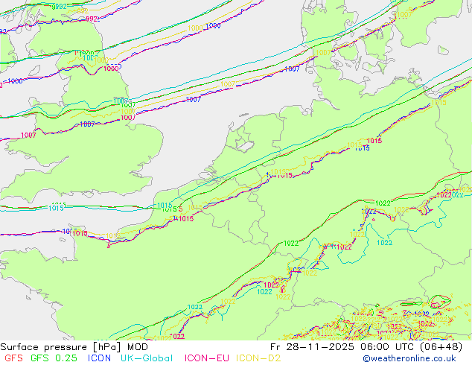The height and width of the screenshot is (365, 472).
Task: Click the yellow ICON-D2 legend label
Action: [x=258, y=358]
